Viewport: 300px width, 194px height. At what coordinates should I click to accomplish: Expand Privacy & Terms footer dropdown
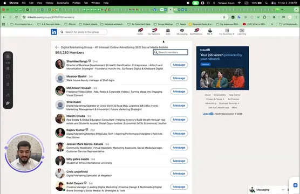[x=215, y=99]
